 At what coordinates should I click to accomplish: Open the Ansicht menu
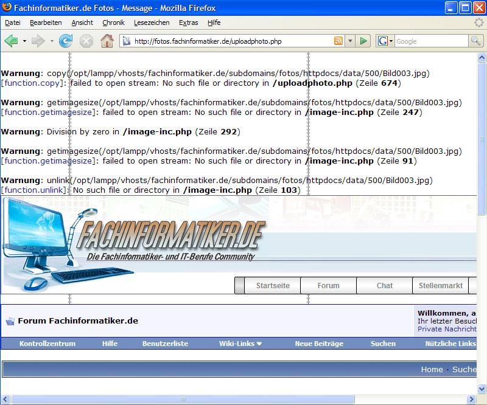click(82, 22)
